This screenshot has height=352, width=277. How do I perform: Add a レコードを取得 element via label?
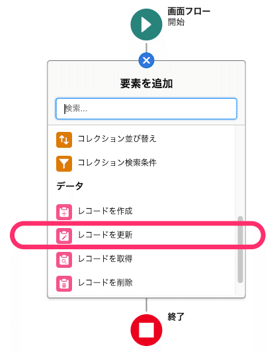[x=105, y=259]
